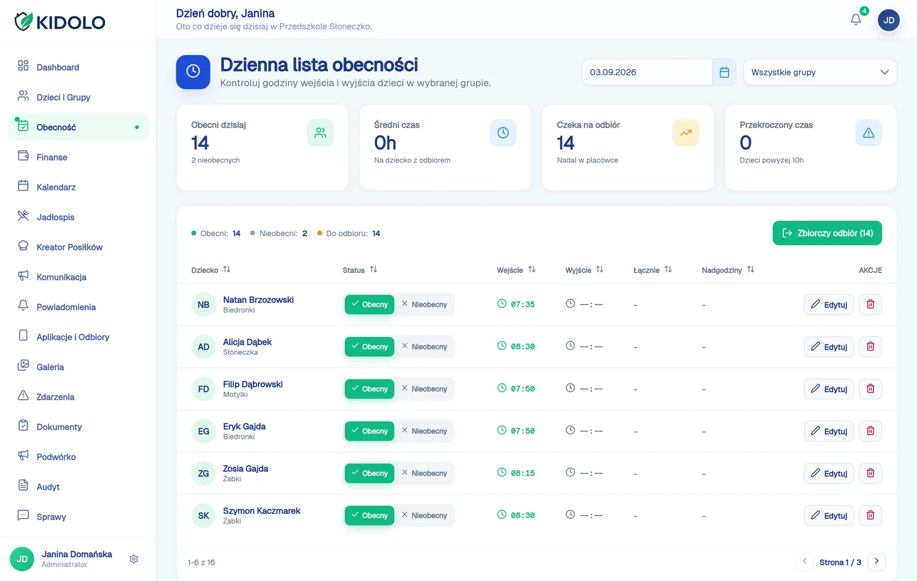Open Kreator Posiłków page
Screen dimensions: 917x581
click(78, 247)
